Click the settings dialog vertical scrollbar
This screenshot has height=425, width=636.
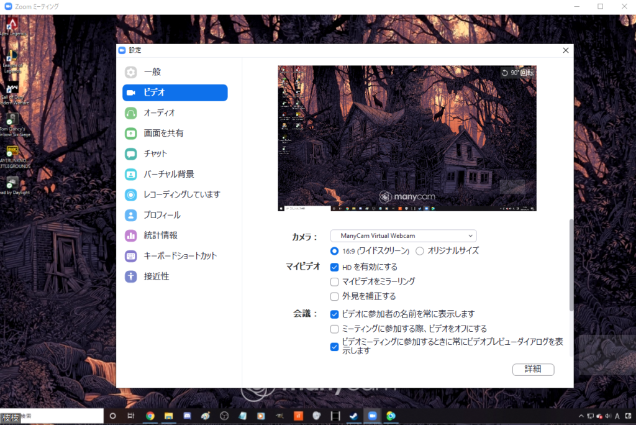pos(571,265)
